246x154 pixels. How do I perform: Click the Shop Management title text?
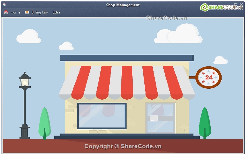(x=123, y=5)
